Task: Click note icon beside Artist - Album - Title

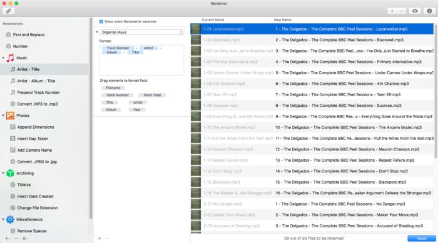Action: pyautogui.click(x=13, y=81)
